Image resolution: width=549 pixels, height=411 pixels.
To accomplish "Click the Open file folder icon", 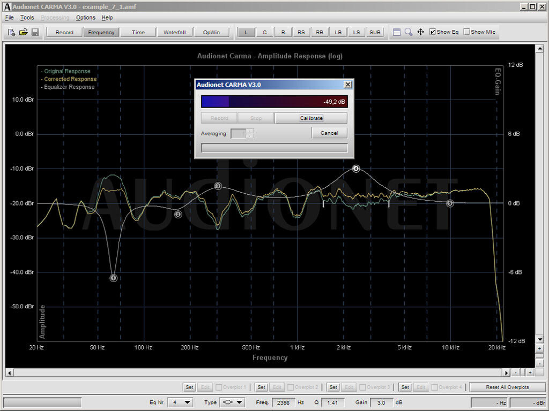I will pos(23,32).
